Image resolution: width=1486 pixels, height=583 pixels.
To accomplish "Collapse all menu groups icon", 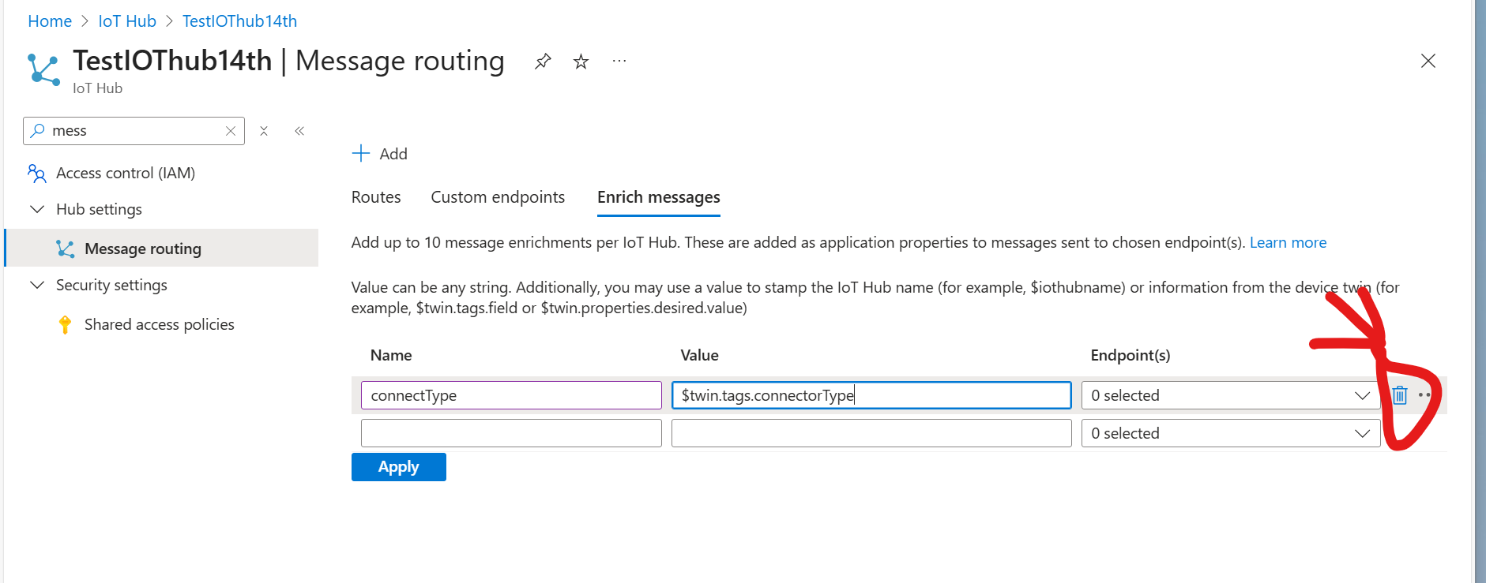I will (264, 131).
